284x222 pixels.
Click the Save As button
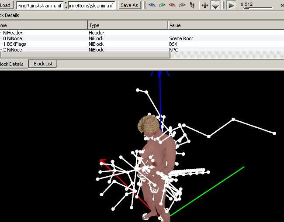coord(129,5)
